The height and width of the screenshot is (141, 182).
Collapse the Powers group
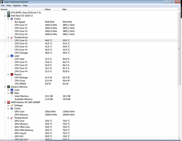[8, 75]
